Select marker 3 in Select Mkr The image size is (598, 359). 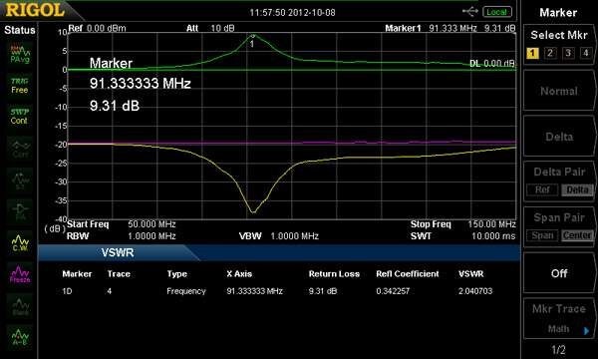[568, 53]
